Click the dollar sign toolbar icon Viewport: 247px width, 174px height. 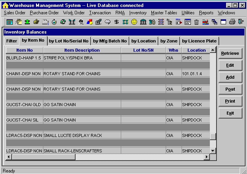click(x=116, y=22)
